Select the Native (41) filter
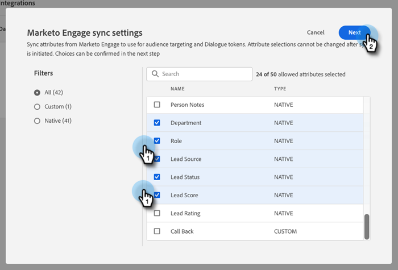This screenshot has width=398, height=270. tap(38, 121)
